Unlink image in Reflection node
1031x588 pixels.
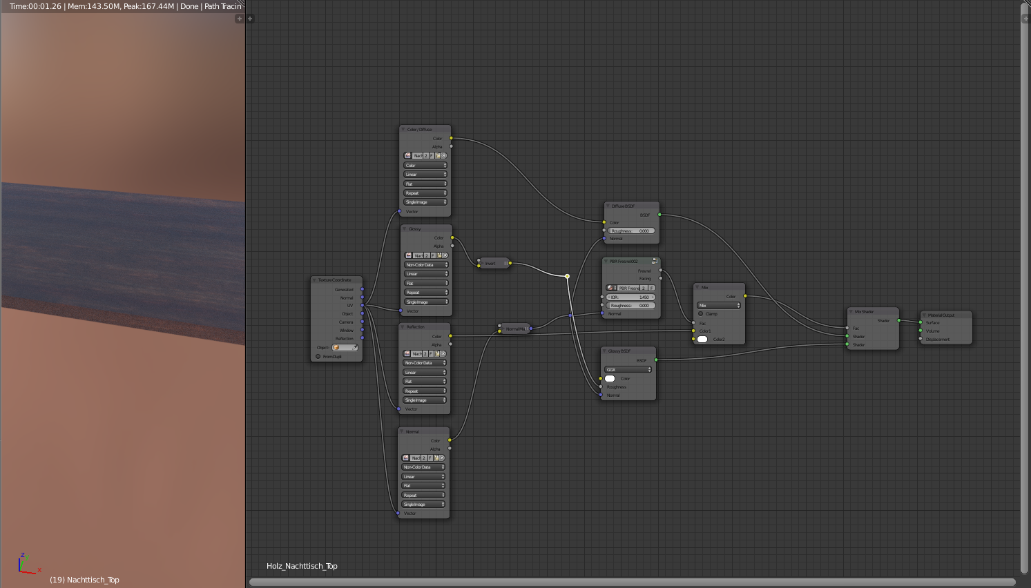click(443, 353)
